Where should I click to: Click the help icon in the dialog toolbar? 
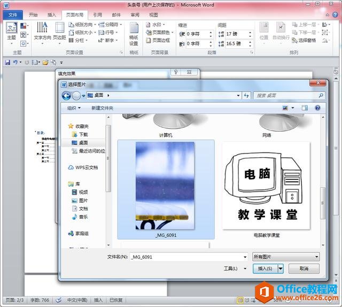tap(318, 108)
